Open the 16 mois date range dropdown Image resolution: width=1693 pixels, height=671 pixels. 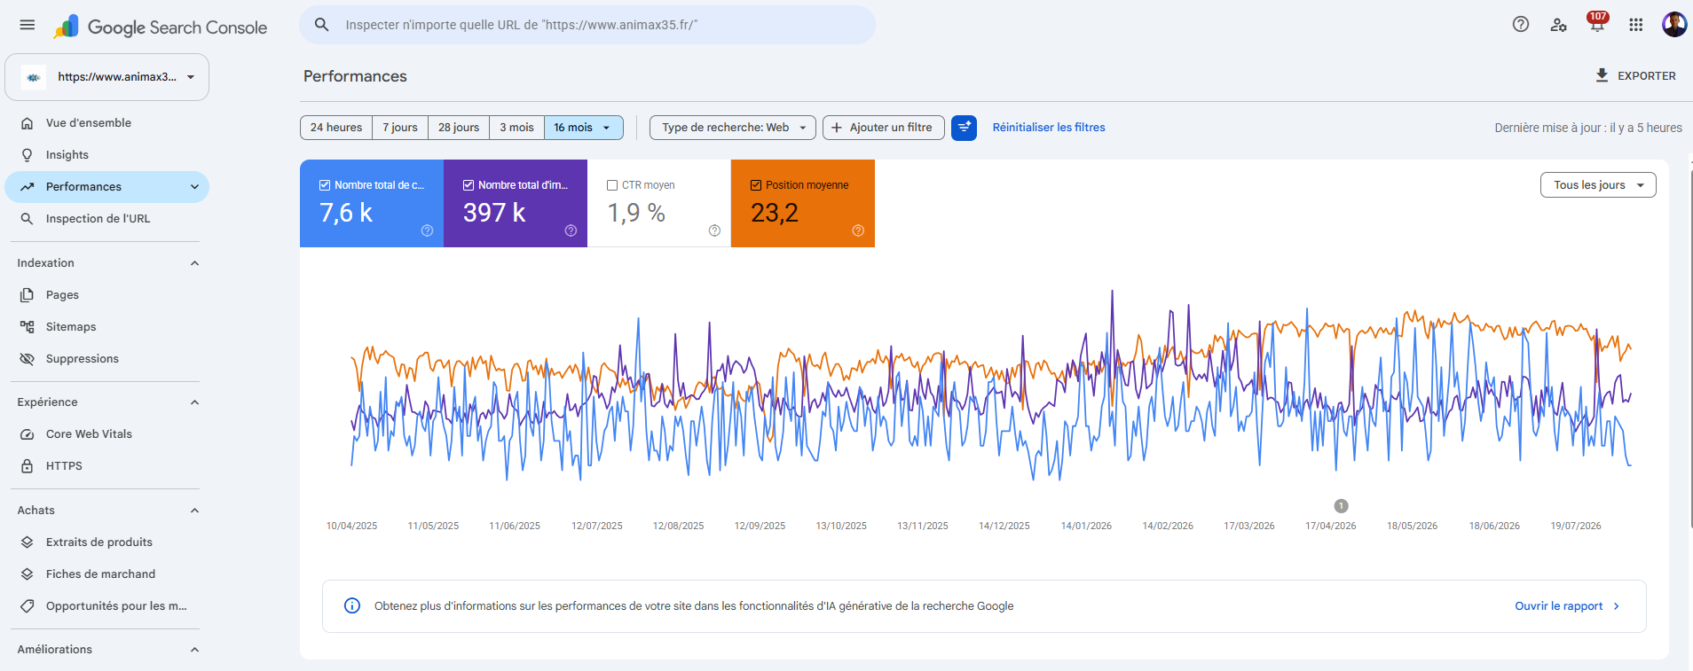(583, 128)
